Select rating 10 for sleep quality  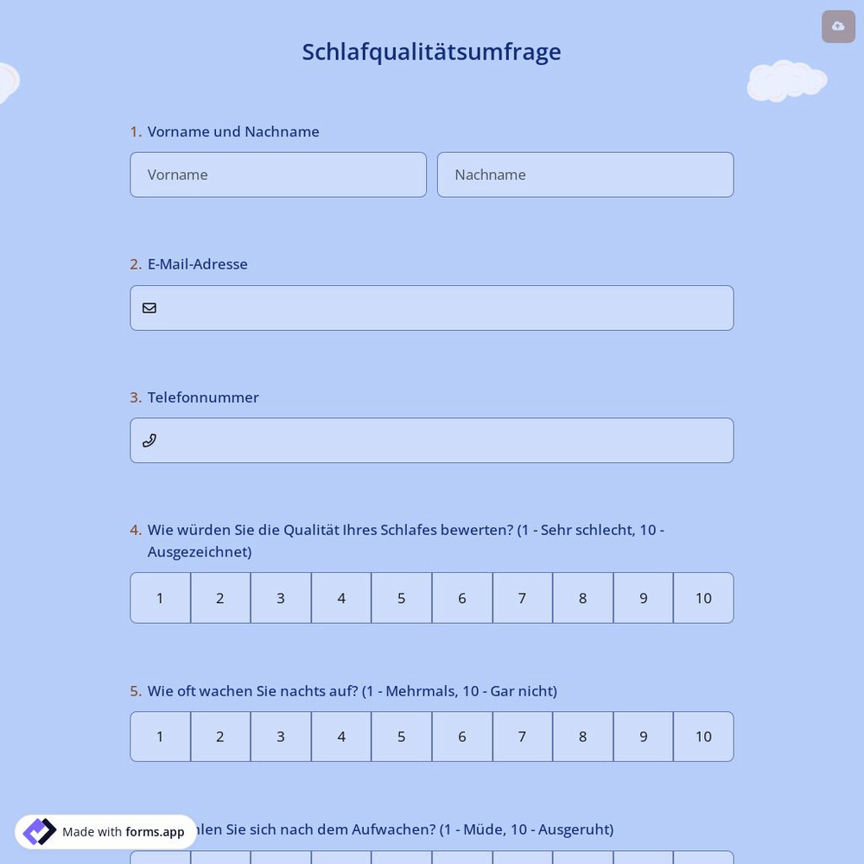point(703,597)
